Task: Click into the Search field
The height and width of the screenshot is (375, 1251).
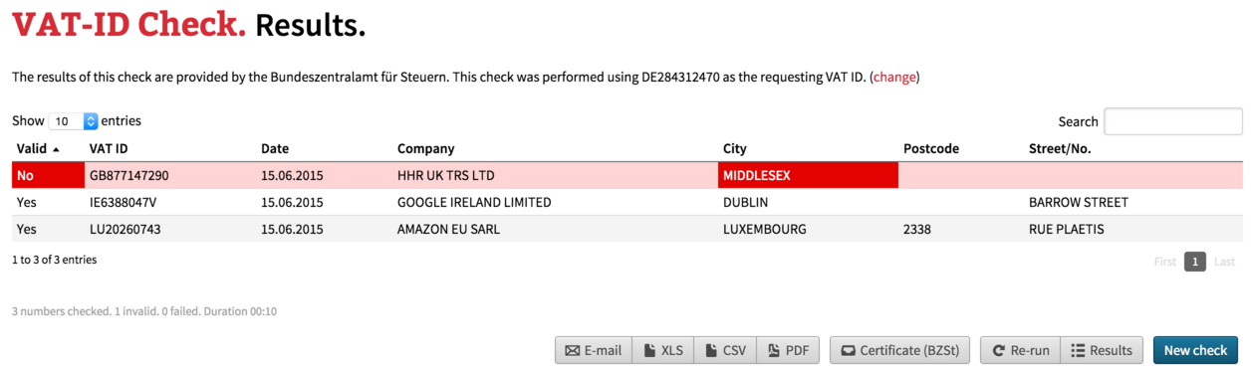Action: (x=1173, y=121)
